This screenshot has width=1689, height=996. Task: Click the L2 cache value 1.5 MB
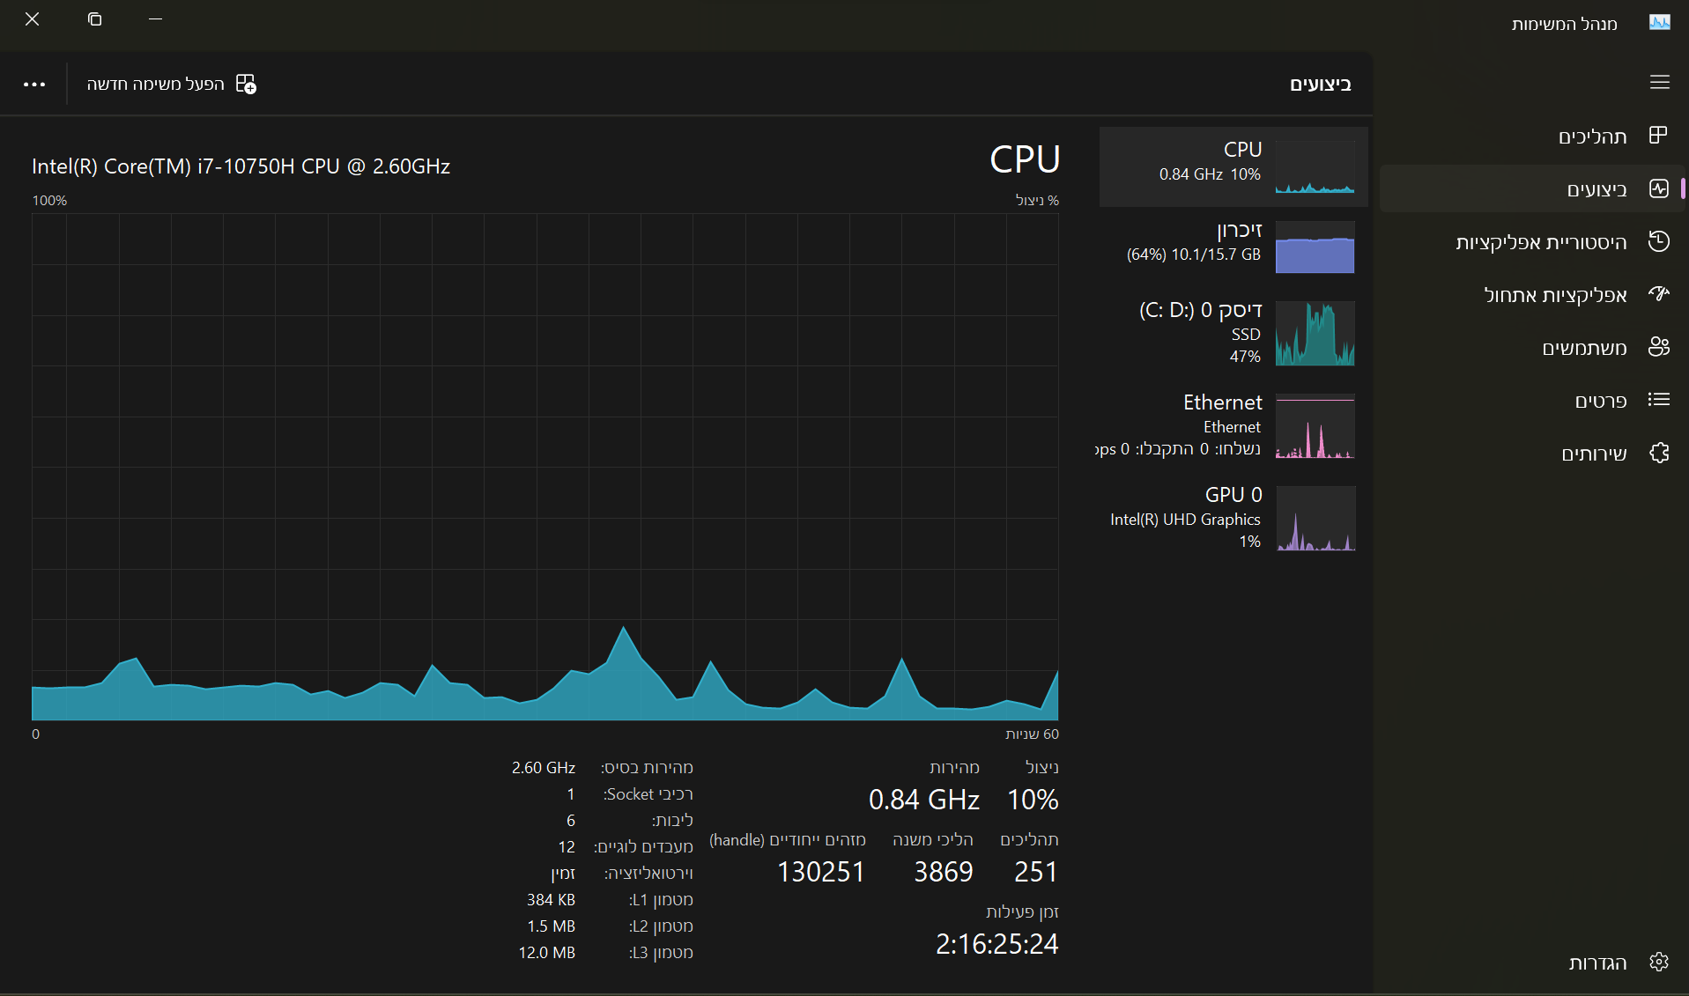click(x=551, y=926)
